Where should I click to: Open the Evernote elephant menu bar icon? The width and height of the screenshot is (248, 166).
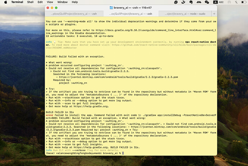191,2
